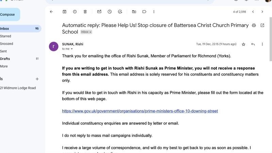This screenshot has width=272, height=153.
Task: Archive this email
Action: 64,12
